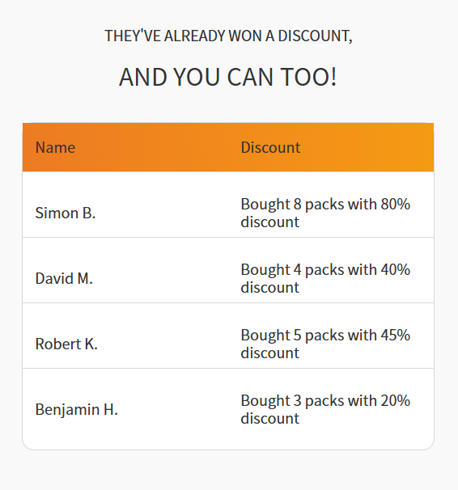
Task: Click the 45% value in Robert's row
Action: tap(396, 335)
